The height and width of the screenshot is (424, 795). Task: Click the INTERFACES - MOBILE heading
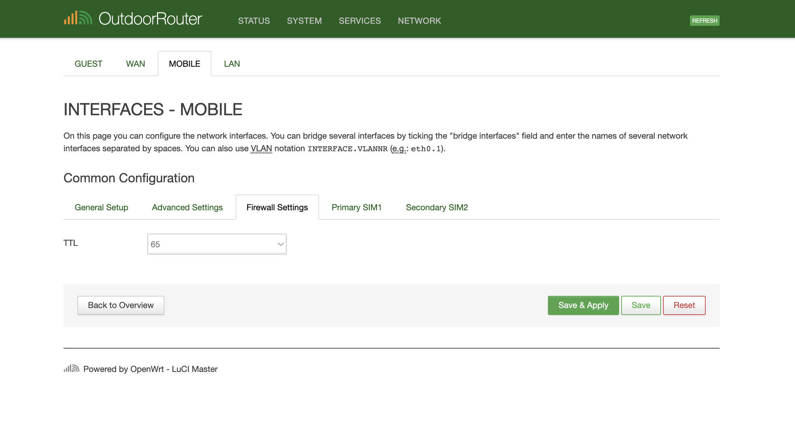click(x=153, y=109)
